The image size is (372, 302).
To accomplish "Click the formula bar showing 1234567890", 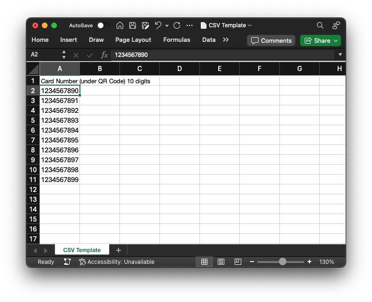I will tap(223, 55).
